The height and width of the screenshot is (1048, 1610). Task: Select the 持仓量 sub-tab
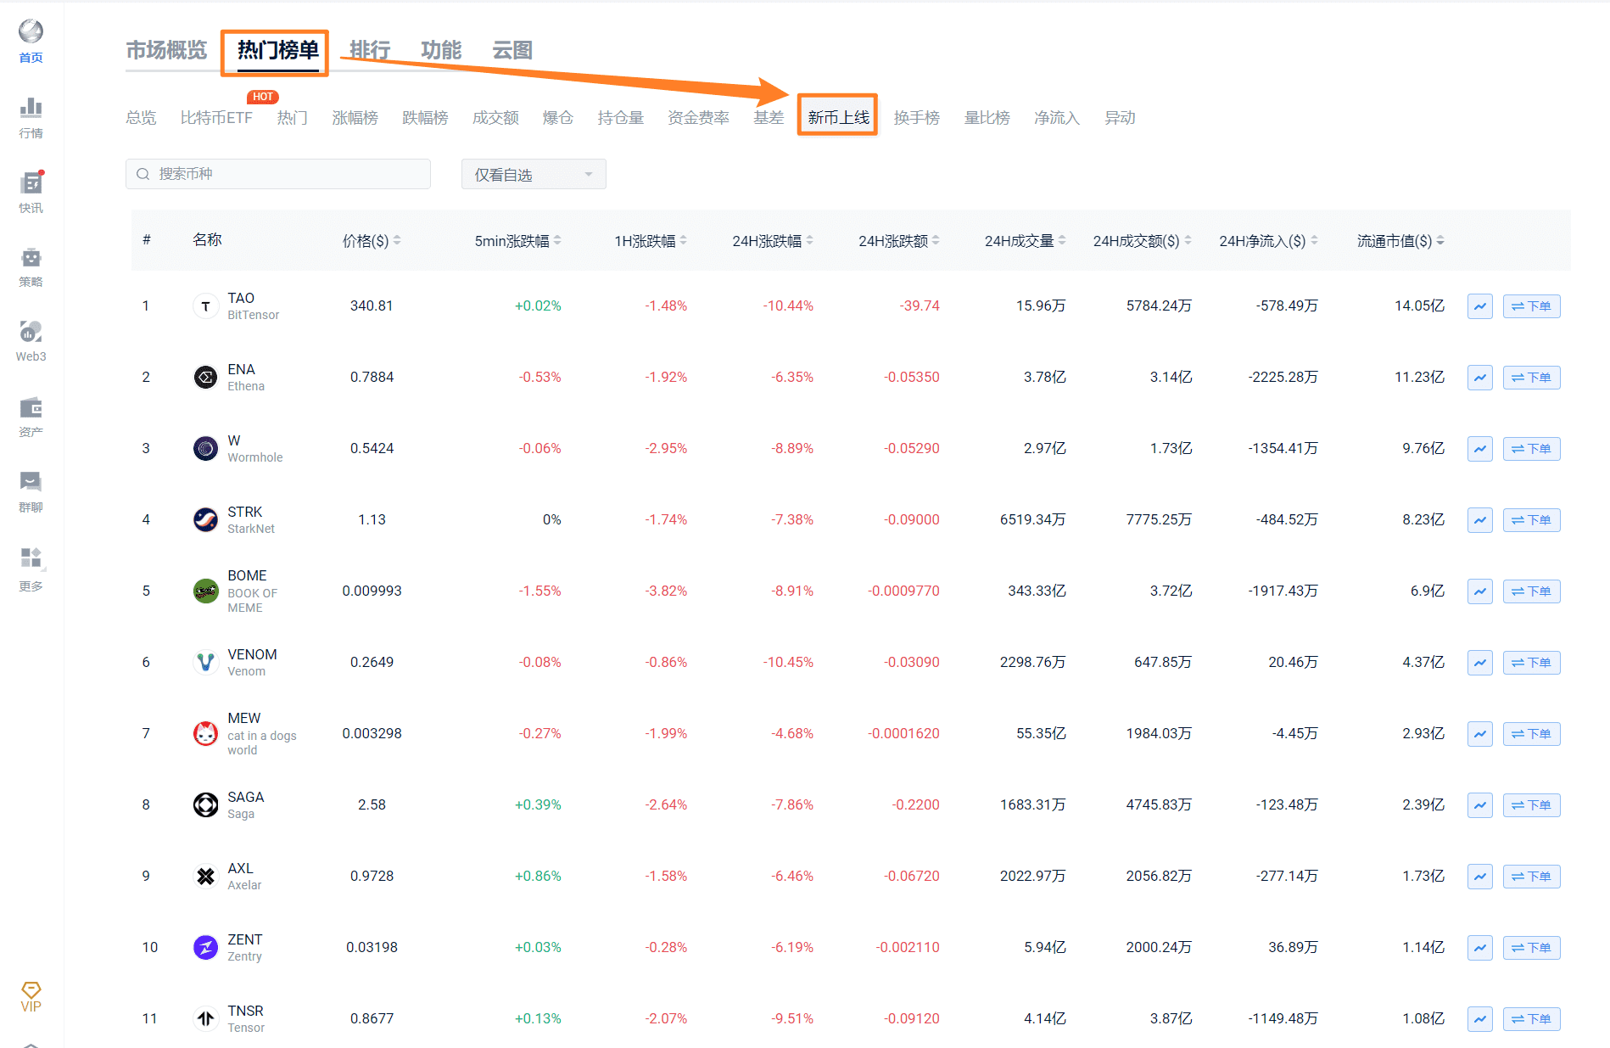620,118
